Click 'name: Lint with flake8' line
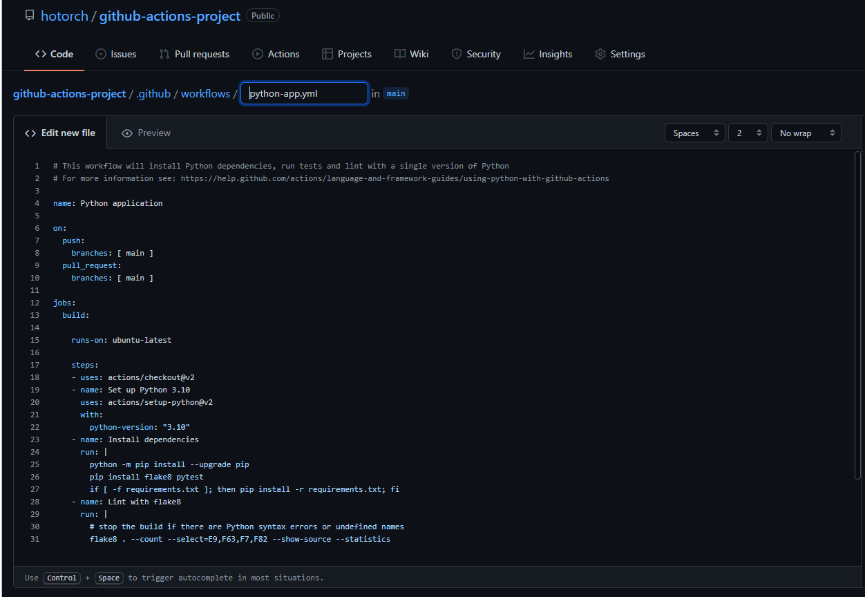Screen dimensions: 865x597 (126, 502)
